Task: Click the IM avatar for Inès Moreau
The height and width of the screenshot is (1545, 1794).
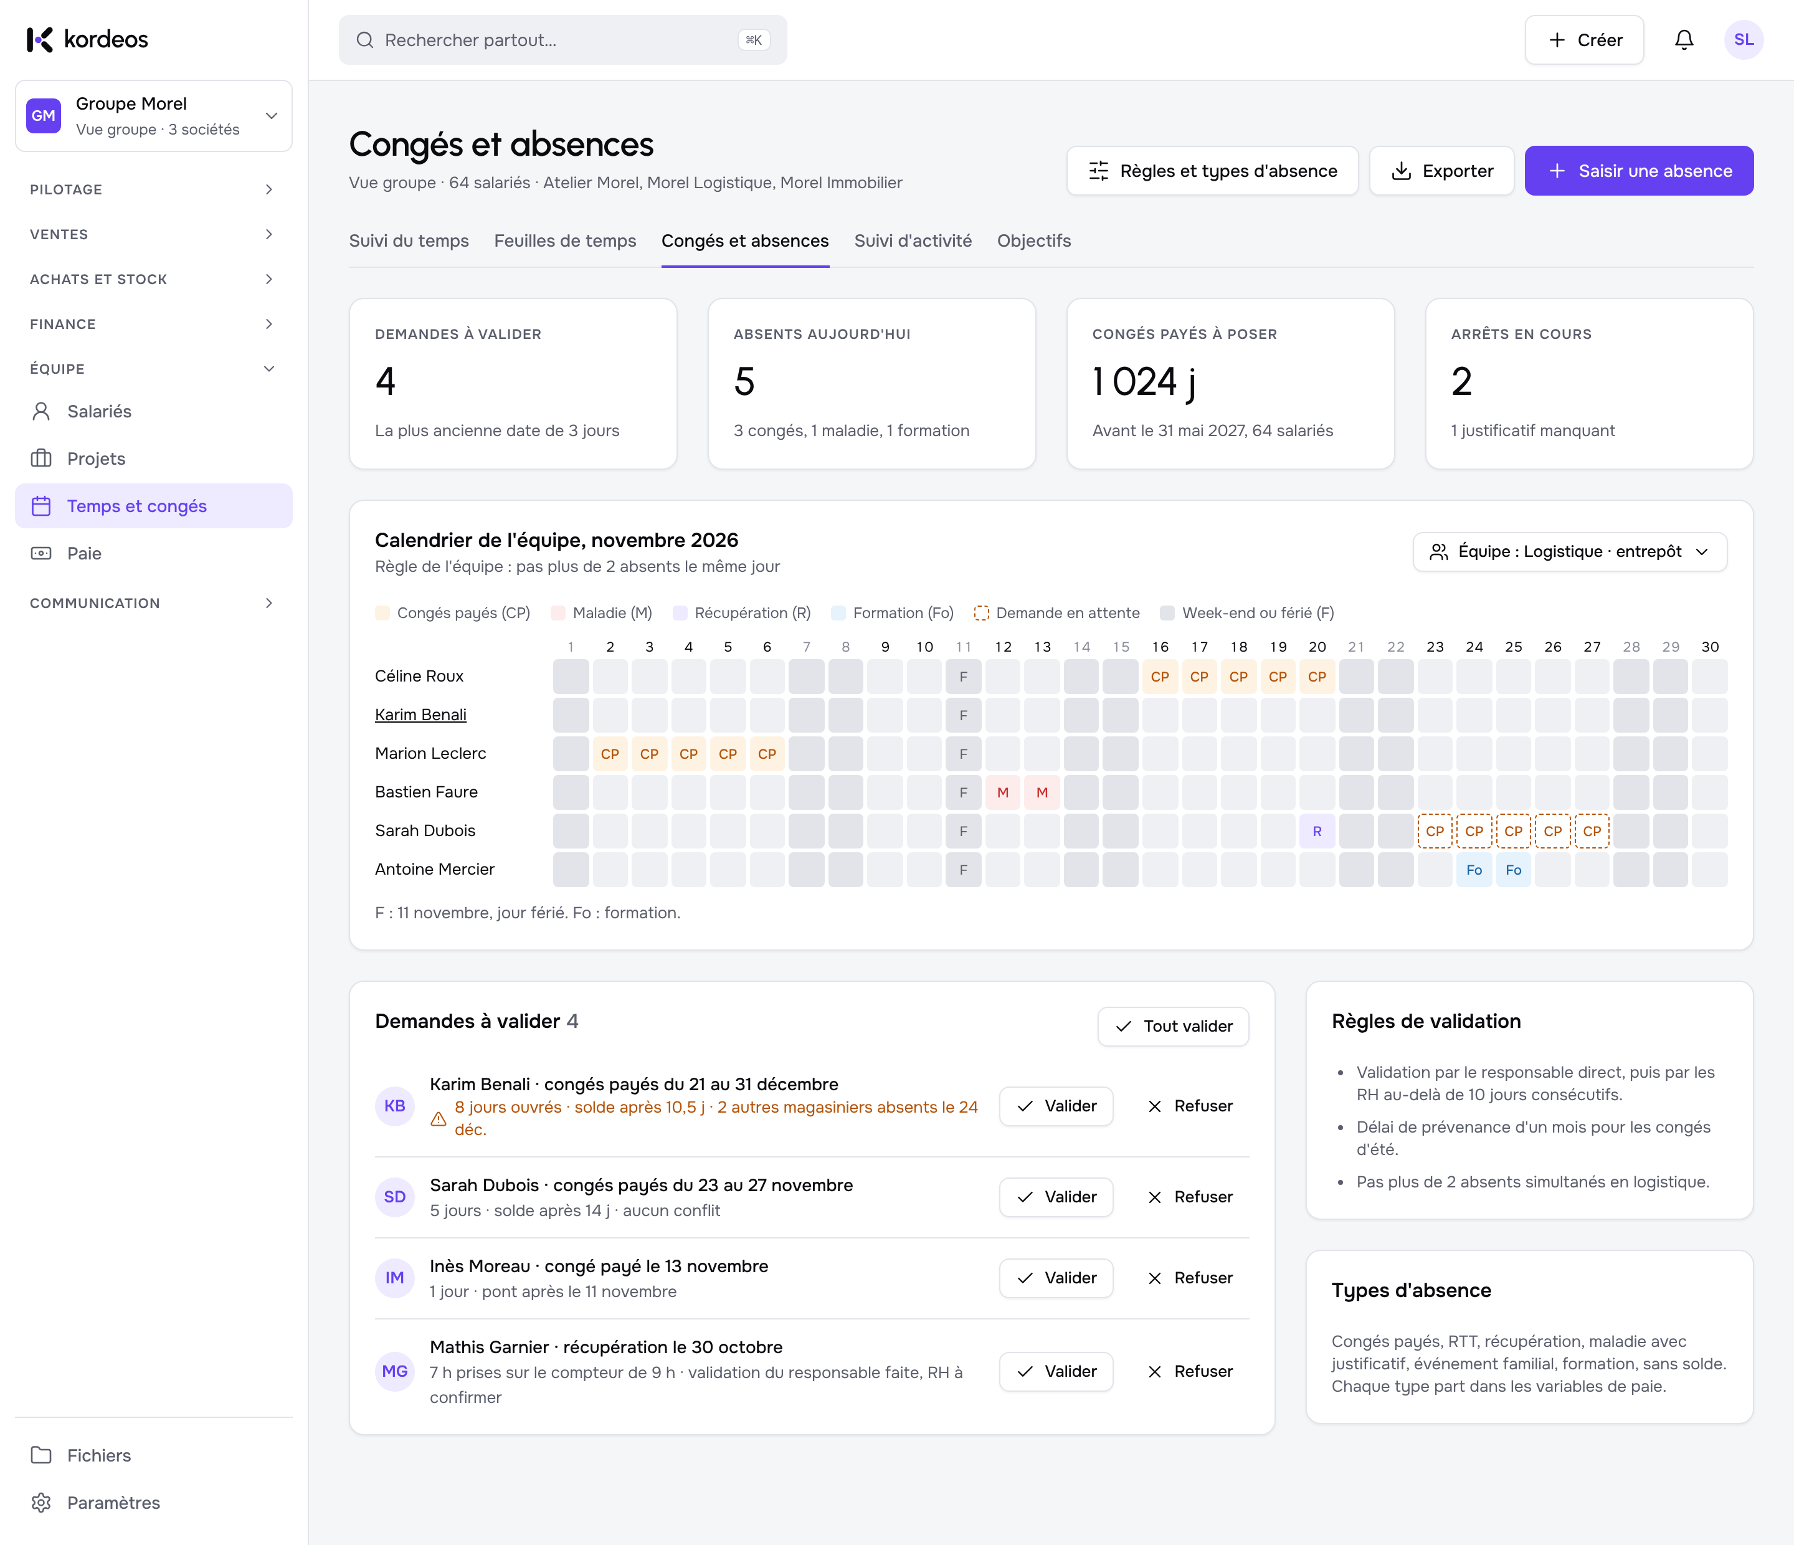Action: [x=395, y=1278]
